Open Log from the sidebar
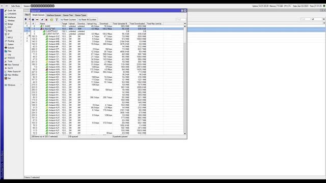This screenshot has height=183, width=326. (9, 54)
